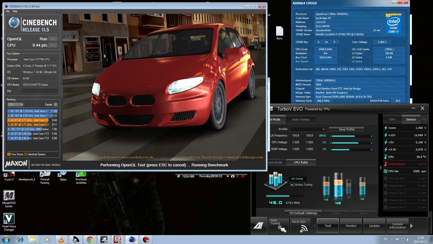Click the CPU fan sensor icon
Viewport: 433px width, 244px height.
pos(386,171)
